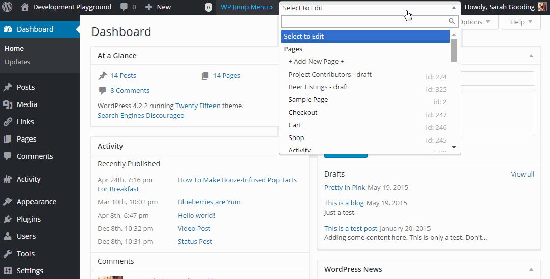Click the jump menu scrollbar down arrow
Viewport: 550px width, 279px height.
coord(454,147)
